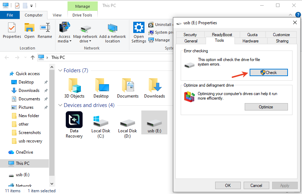Select This PC in the navigation pane
The width and height of the screenshot is (302, 194).
coord(24,163)
